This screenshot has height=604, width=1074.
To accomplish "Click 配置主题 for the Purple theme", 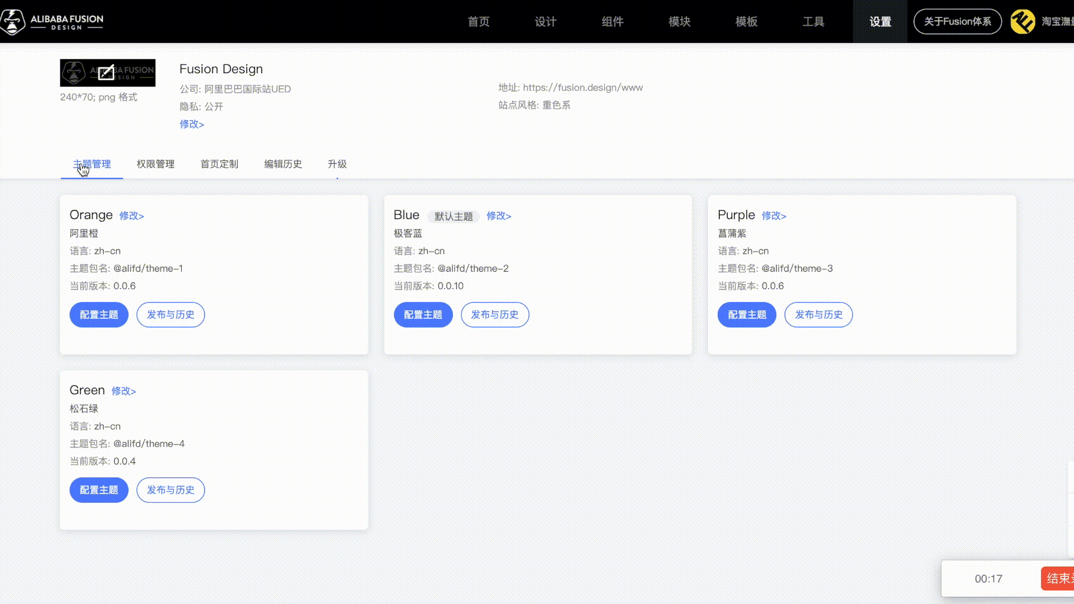I will click(747, 315).
